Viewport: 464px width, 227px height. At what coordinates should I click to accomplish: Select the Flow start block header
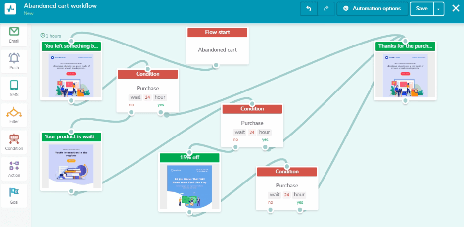217,32
